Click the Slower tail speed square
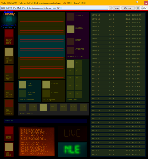This screenshot has width=148, height=159. click(x=46, y=94)
